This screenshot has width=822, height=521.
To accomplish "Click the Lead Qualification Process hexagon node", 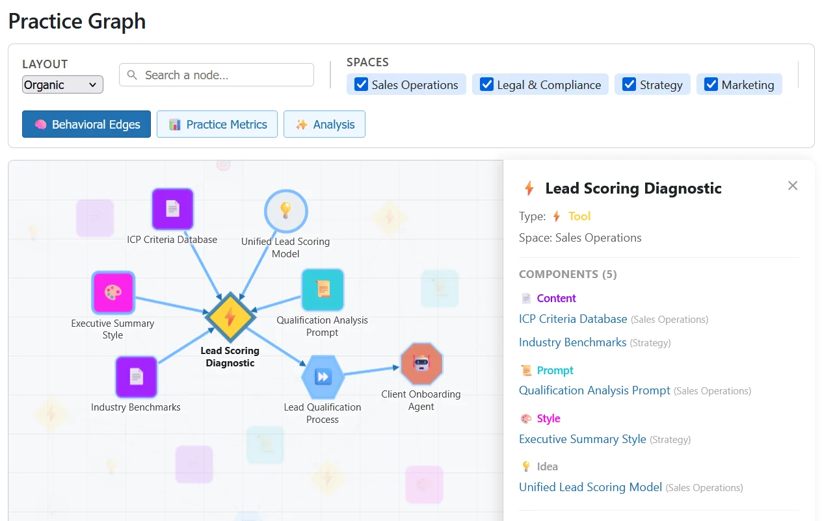I will click(x=323, y=377).
